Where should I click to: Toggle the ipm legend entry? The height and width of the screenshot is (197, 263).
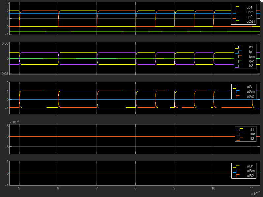click(x=245, y=56)
